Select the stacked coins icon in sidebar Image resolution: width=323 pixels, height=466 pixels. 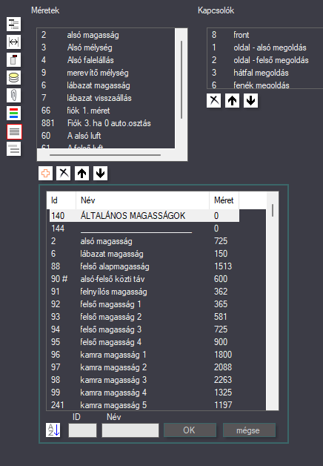pos(13,78)
